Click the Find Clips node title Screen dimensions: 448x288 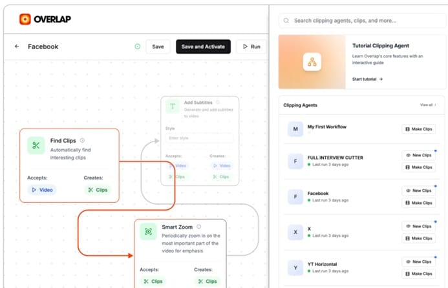(x=63, y=140)
